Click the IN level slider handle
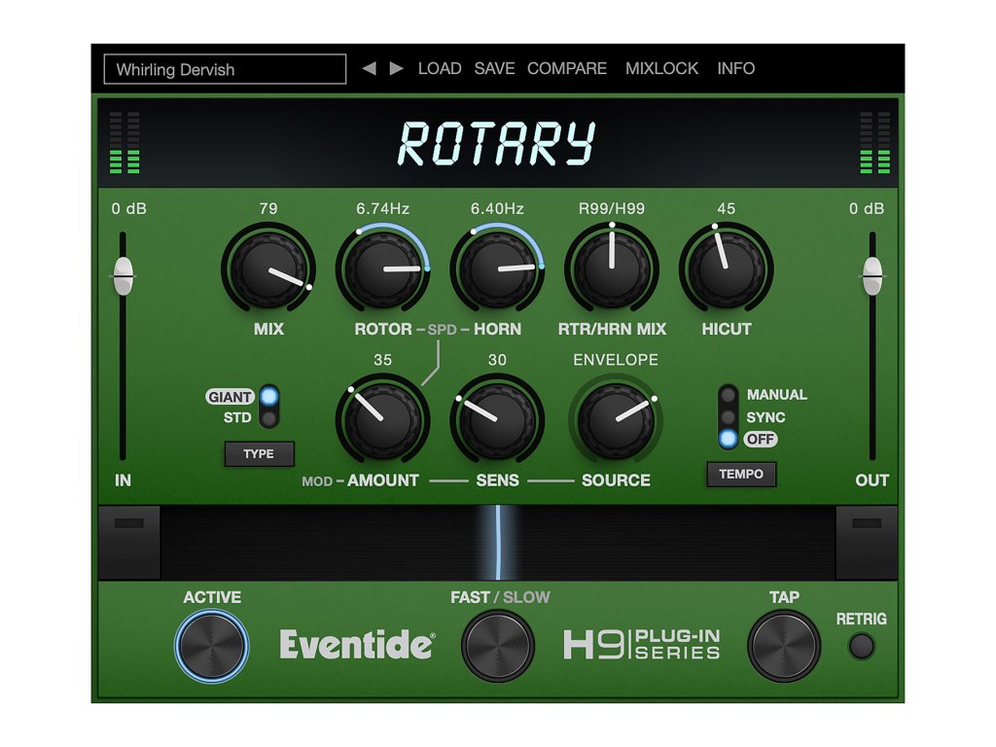 [x=123, y=275]
